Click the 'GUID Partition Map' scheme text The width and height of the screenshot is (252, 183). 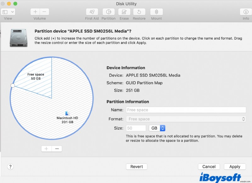coord(144,83)
